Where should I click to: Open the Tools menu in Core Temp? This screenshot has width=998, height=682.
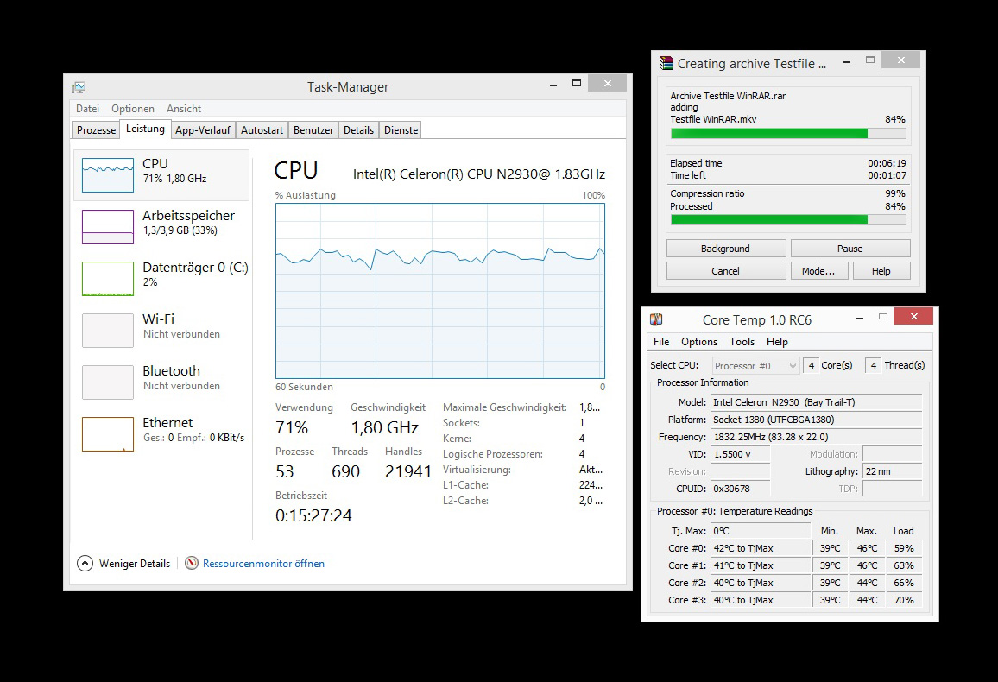[x=742, y=342]
